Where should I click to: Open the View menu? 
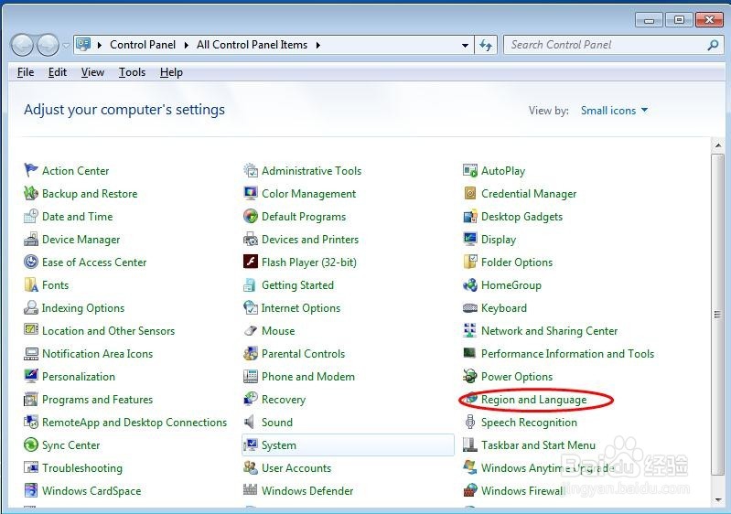tap(92, 72)
